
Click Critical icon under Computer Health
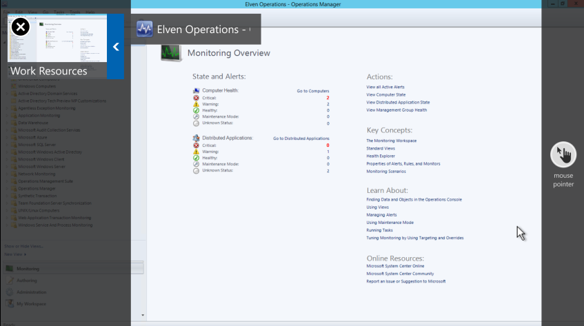[197, 98]
